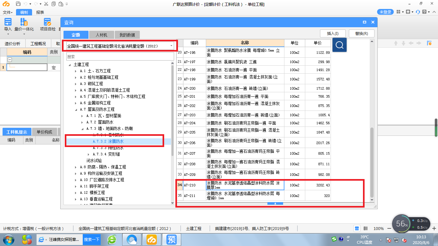Expand A.12 模板工程 node
Viewport: 438px width, 246px height.
pyautogui.click(x=76, y=193)
